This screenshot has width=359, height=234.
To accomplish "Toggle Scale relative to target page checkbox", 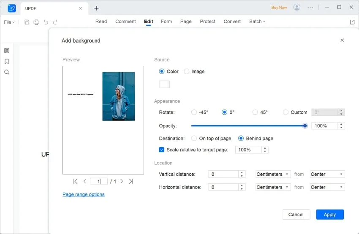I will 162,150.
